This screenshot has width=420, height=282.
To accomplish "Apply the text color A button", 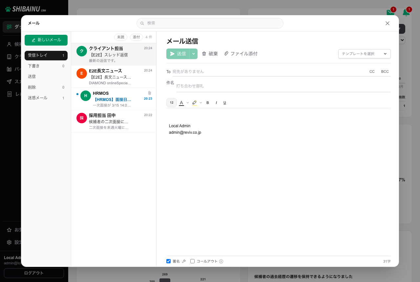I will coord(181,103).
